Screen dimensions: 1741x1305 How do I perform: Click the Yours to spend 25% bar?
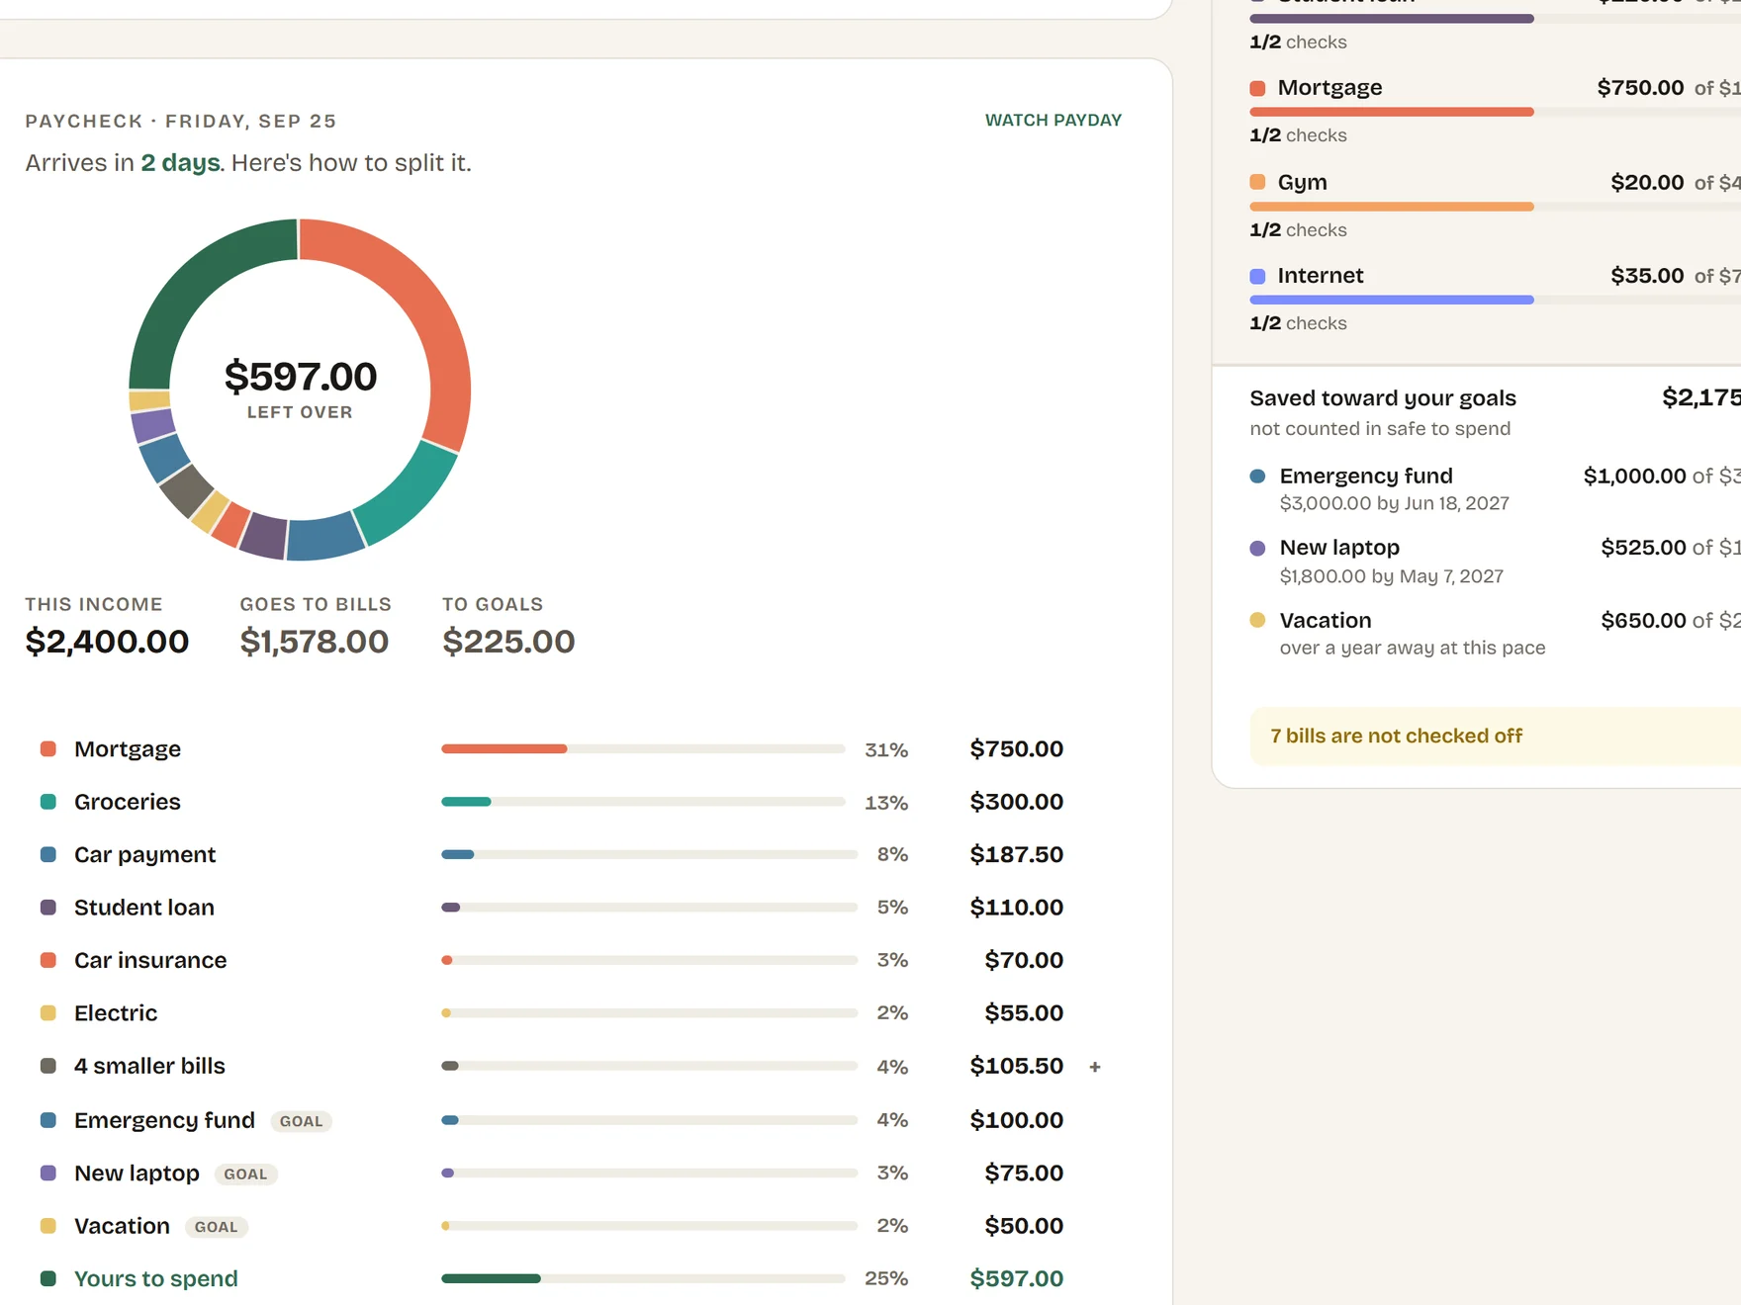pyautogui.click(x=643, y=1278)
